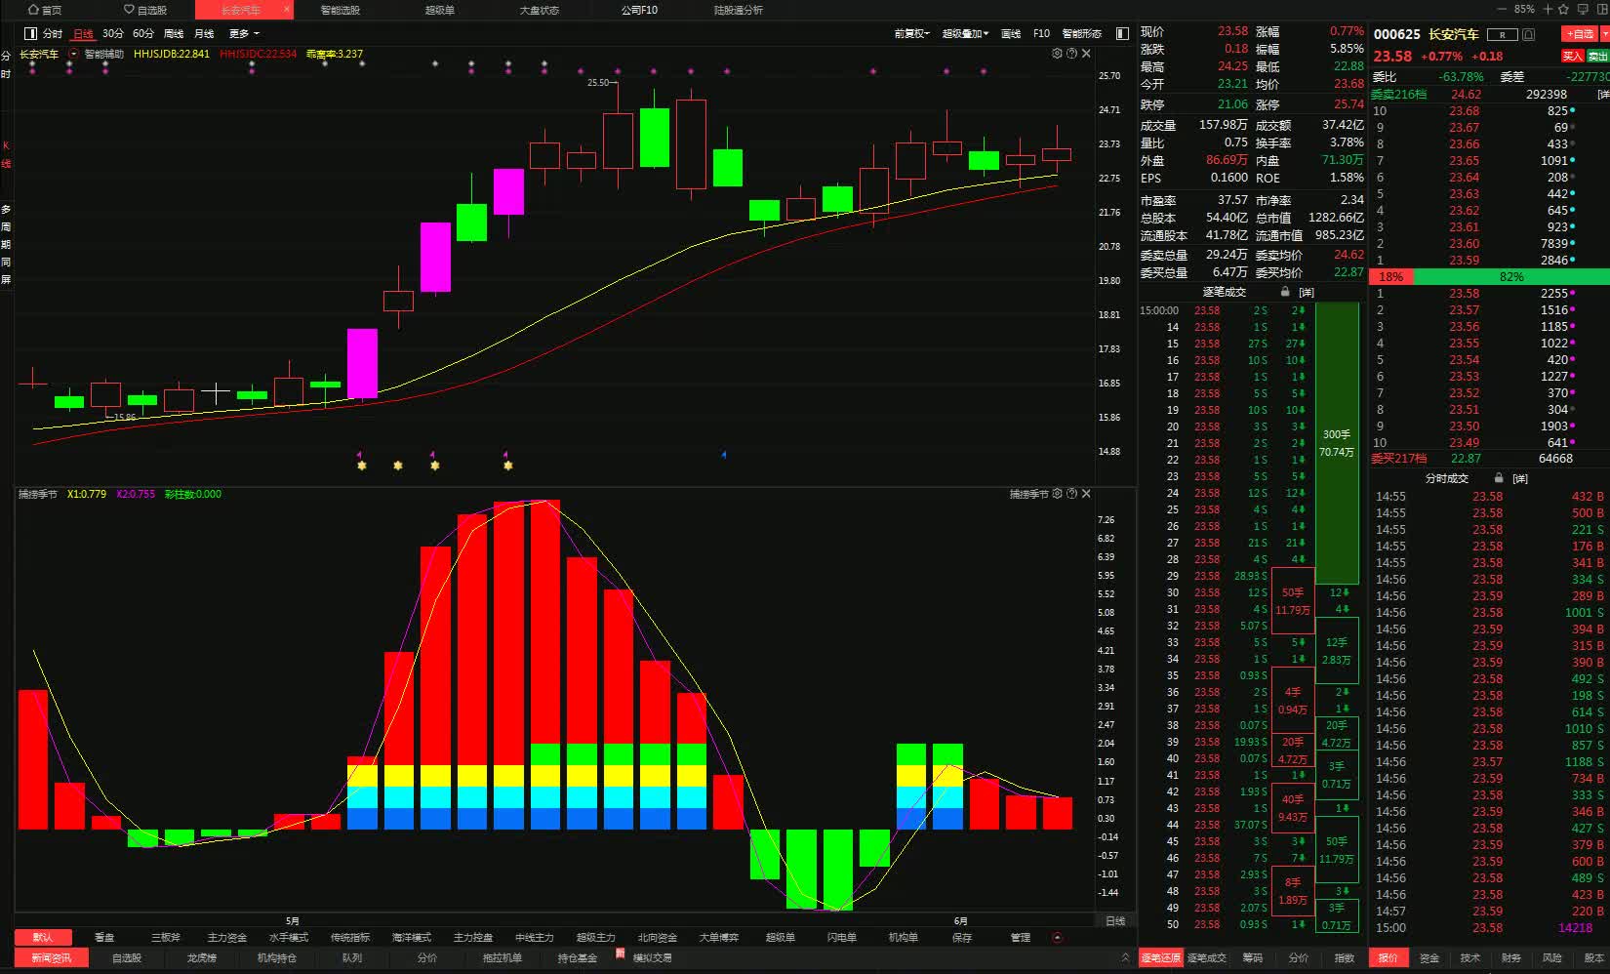This screenshot has height=974, width=1610.
Task: Switch to the 报价 quote tab
Action: (x=1388, y=957)
